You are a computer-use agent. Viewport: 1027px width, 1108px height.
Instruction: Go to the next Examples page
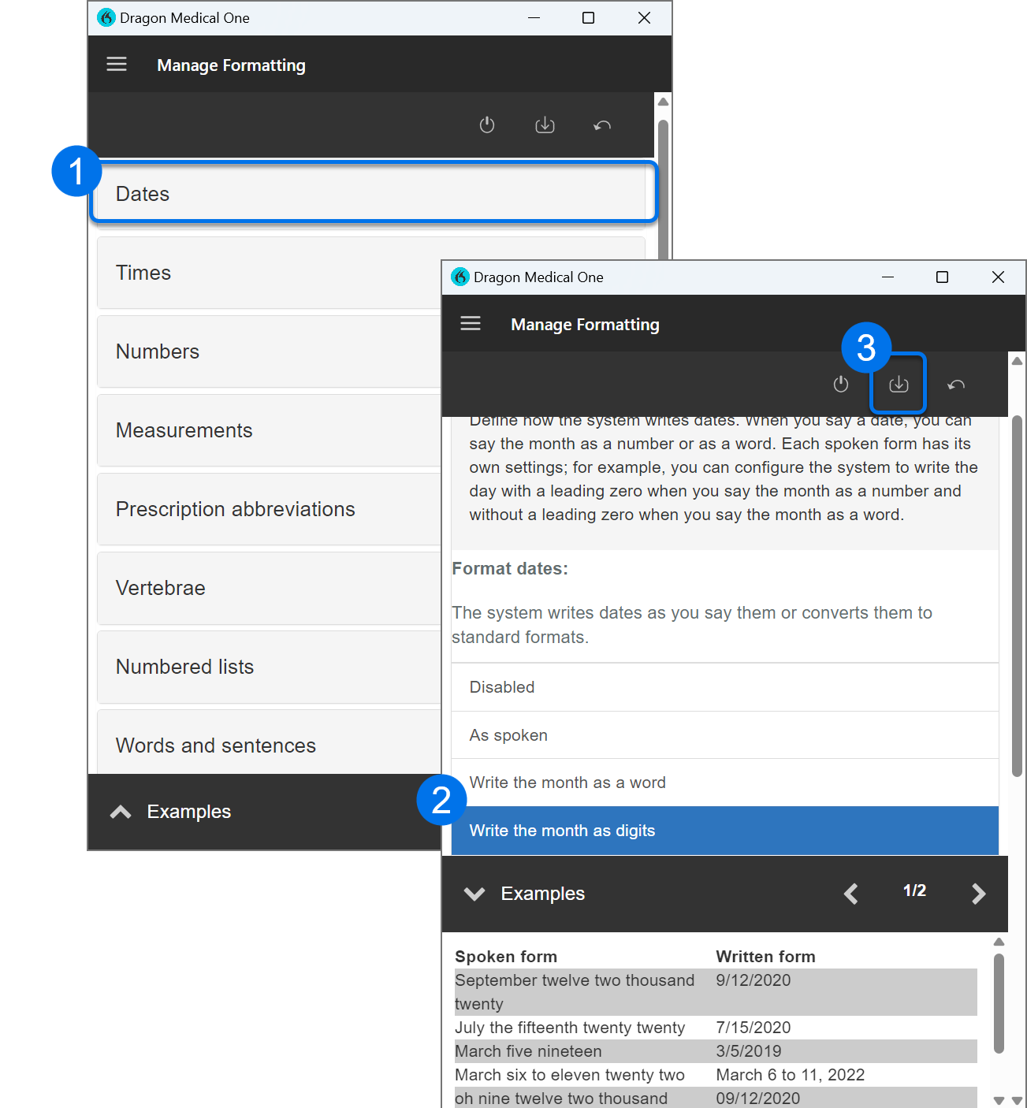(978, 893)
